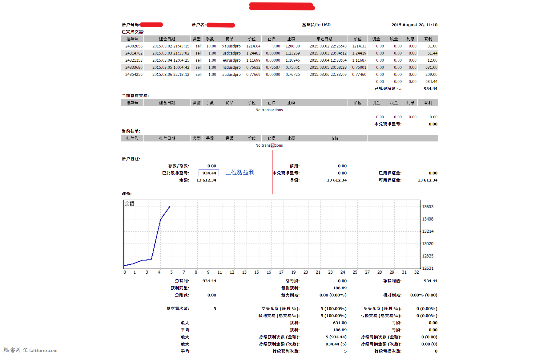Select profit value 209.00

431,75
